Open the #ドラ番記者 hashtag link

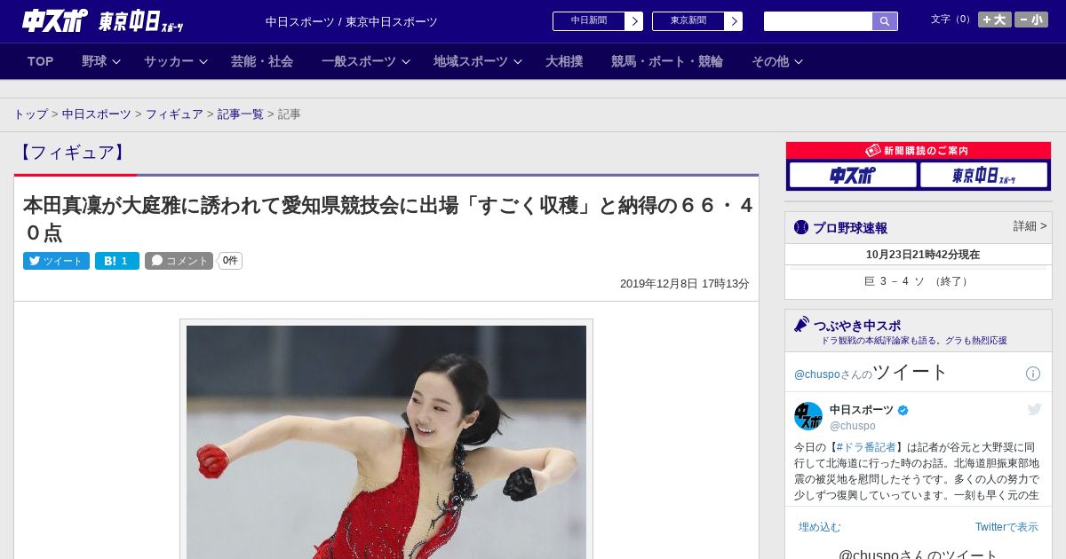click(x=865, y=447)
